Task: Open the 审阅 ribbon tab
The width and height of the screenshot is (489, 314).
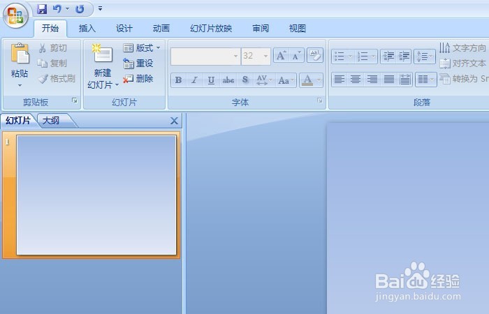Action: point(261,29)
